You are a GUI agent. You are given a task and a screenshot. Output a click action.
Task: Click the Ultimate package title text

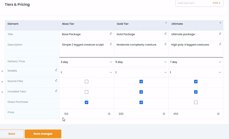(183, 34)
